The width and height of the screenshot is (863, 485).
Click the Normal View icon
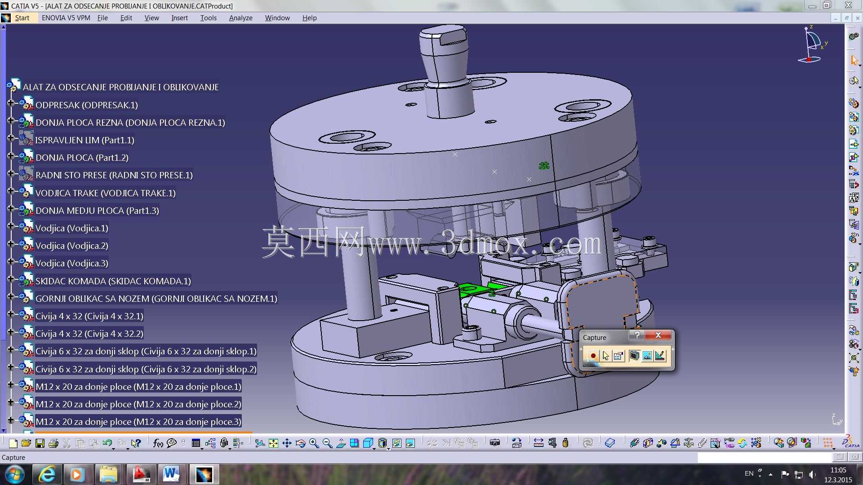pyautogui.click(x=341, y=443)
